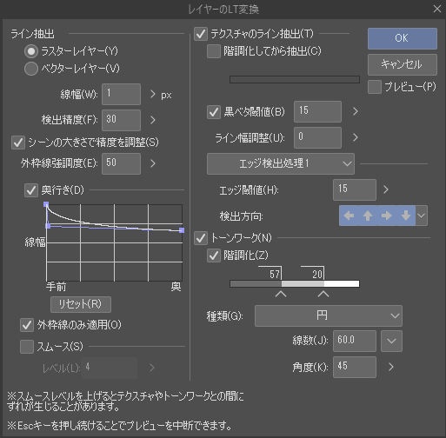Click the right-end depth curve control point
446x438 pixels.
point(182,230)
